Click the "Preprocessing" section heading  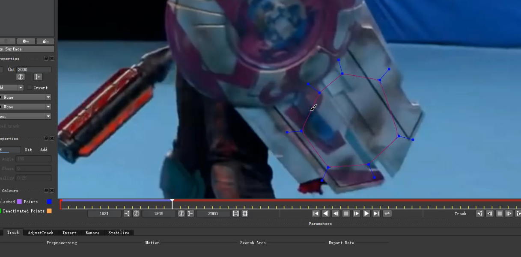click(62, 243)
